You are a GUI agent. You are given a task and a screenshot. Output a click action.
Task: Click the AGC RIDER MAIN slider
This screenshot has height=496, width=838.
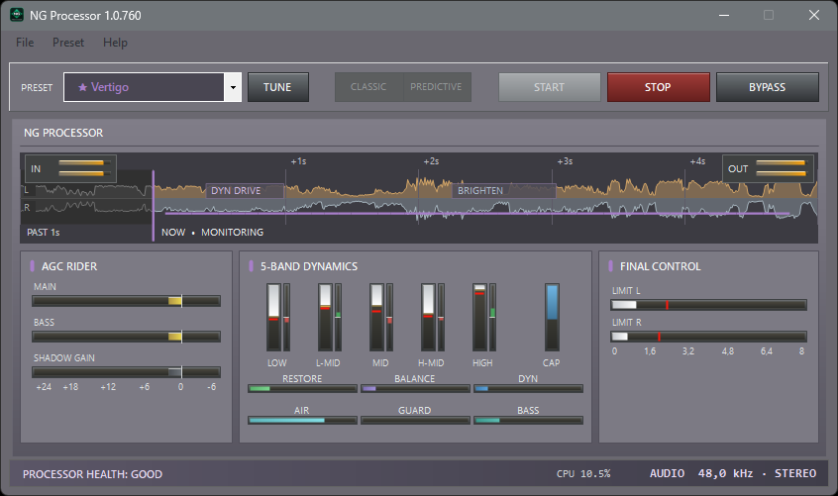pos(126,301)
